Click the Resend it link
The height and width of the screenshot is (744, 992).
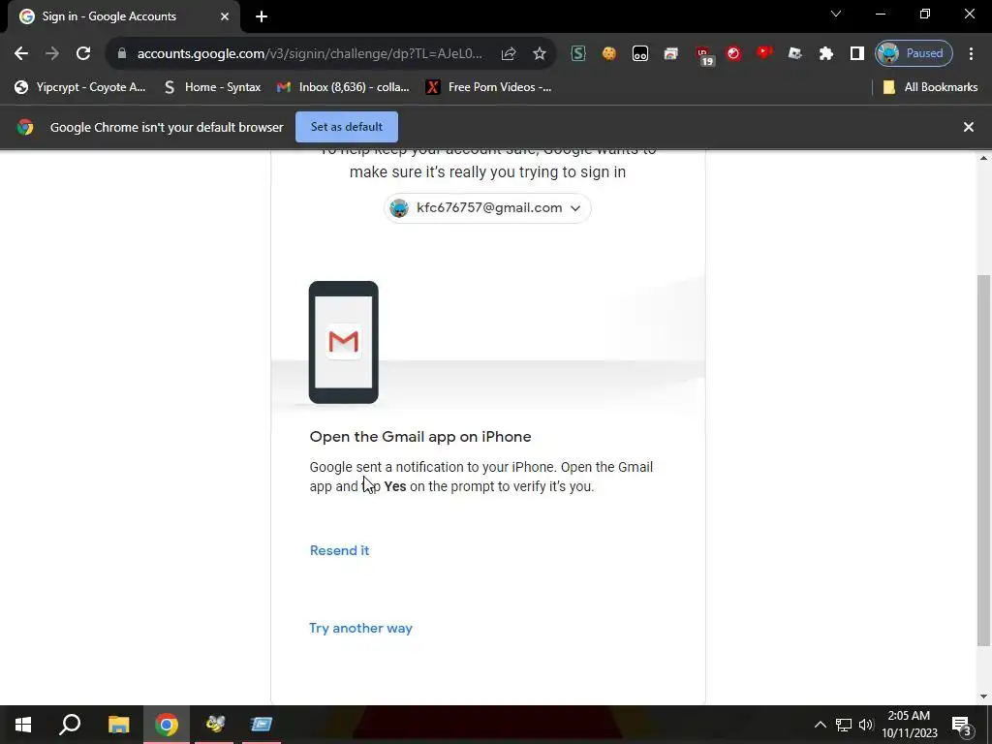[340, 550]
